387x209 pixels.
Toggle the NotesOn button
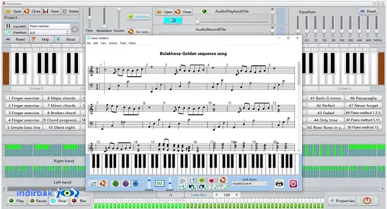[x=139, y=16]
